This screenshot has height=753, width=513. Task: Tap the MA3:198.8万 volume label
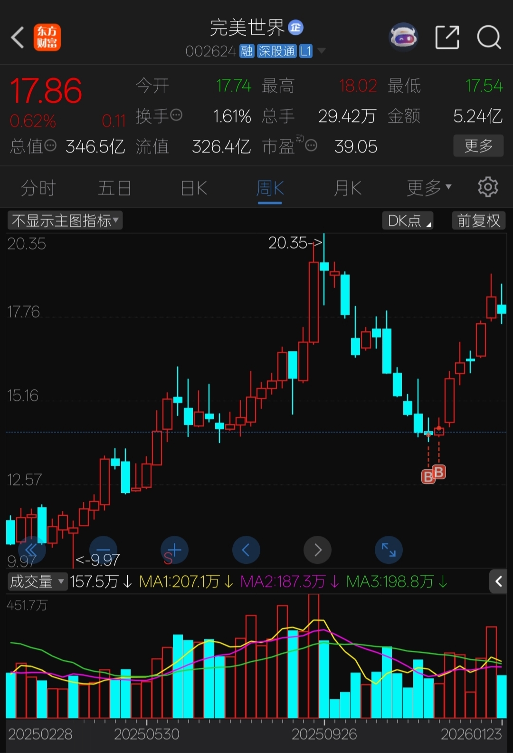click(x=397, y=581)
